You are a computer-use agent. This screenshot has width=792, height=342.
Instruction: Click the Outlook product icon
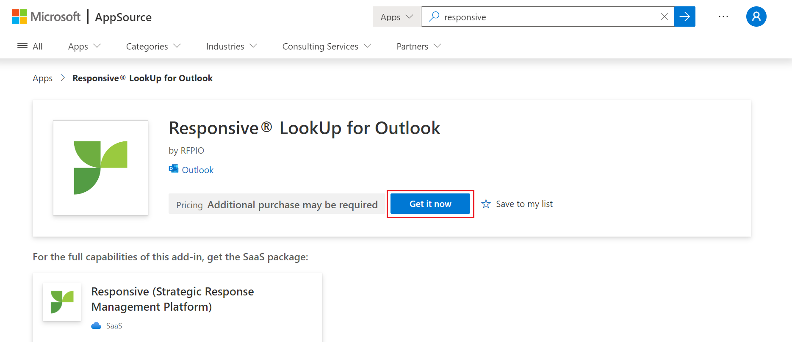click(x=174, y=169)
